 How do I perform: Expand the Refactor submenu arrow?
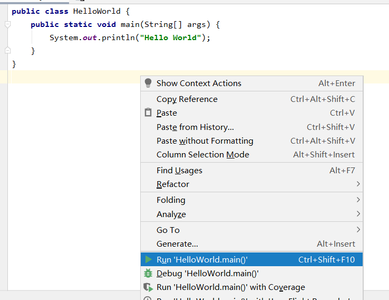358,184
